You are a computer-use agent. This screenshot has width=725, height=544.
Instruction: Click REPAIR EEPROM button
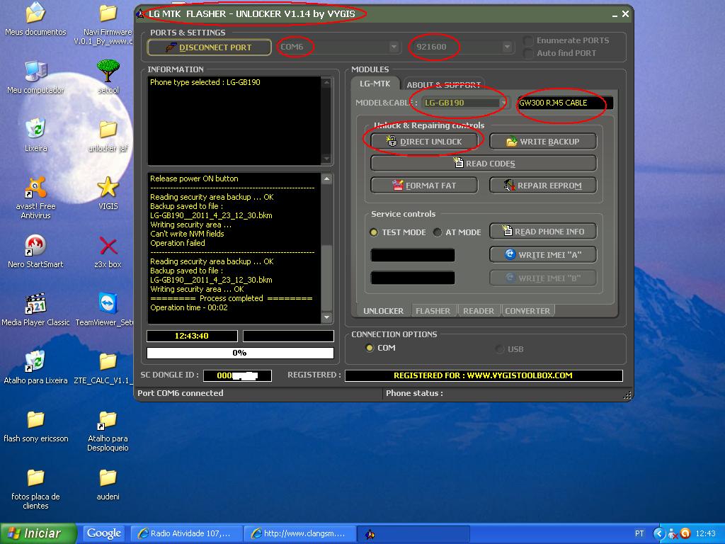[x=543, y=186]
